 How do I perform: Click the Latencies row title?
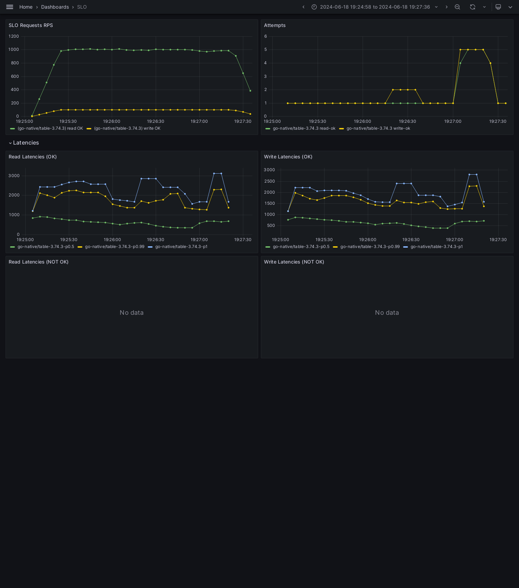pyautogui.click(x=26, y=143)
